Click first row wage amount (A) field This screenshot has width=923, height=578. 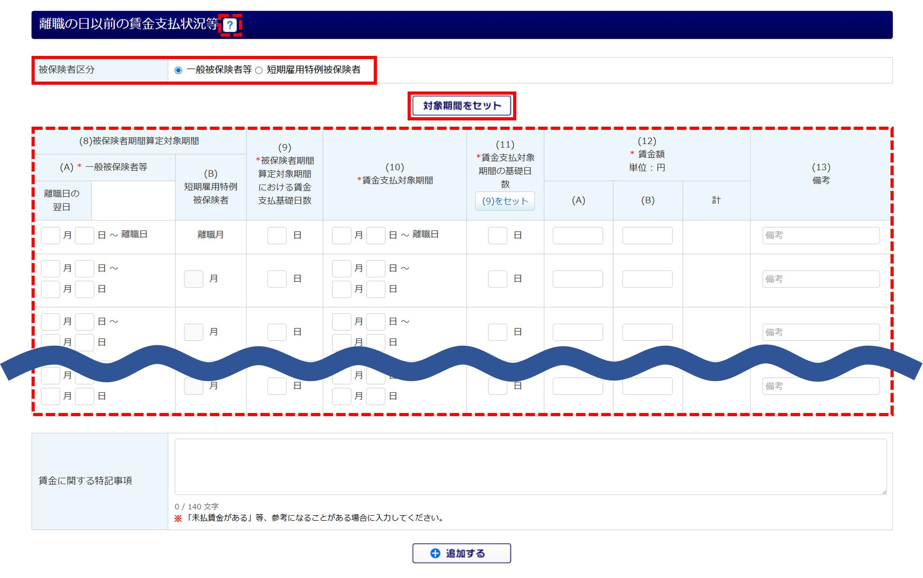click(x=578, y=235)
